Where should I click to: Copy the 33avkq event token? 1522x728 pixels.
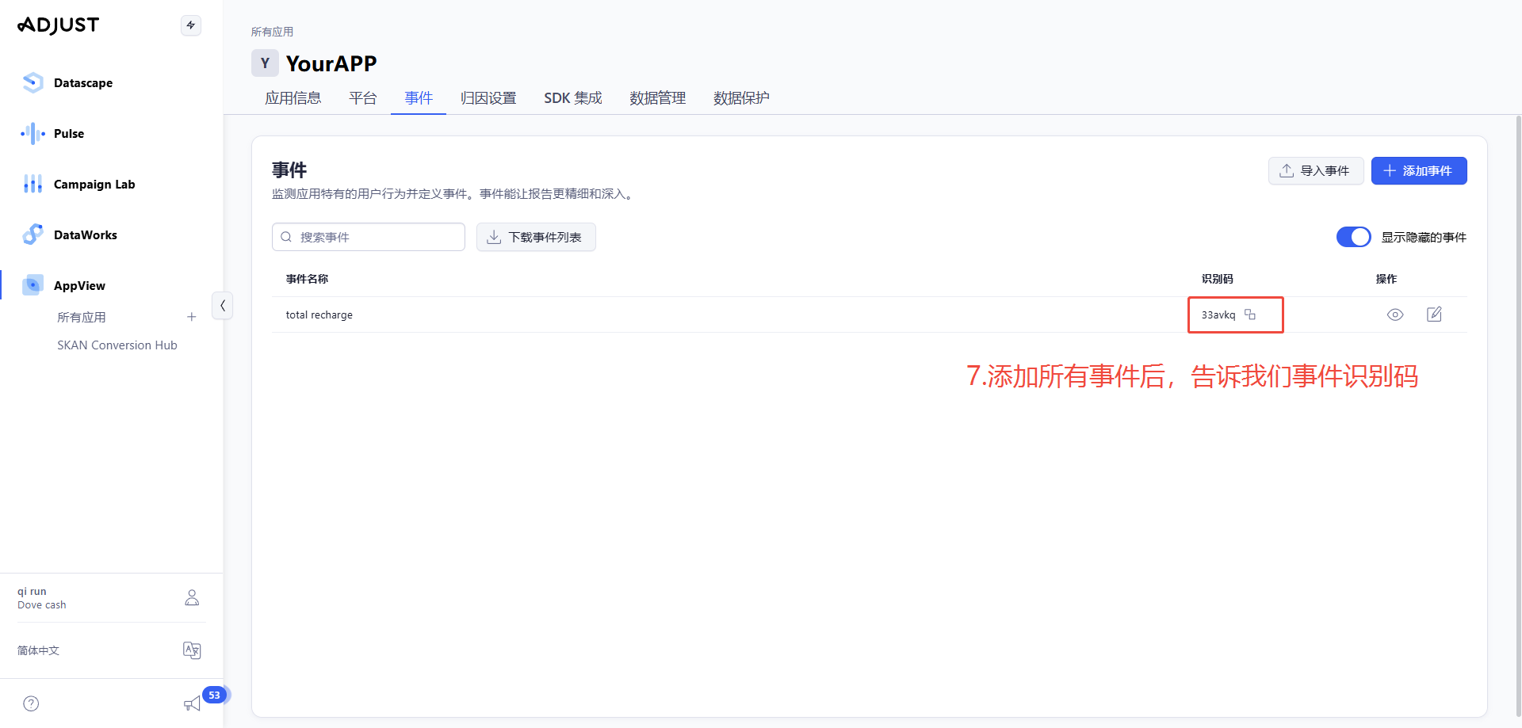[x=1250, y=314]
